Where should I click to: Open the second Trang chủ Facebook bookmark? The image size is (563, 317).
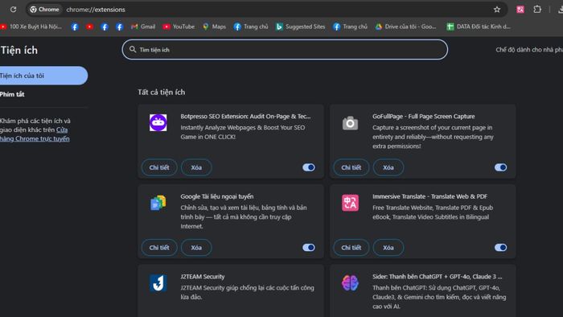point(350,27)
